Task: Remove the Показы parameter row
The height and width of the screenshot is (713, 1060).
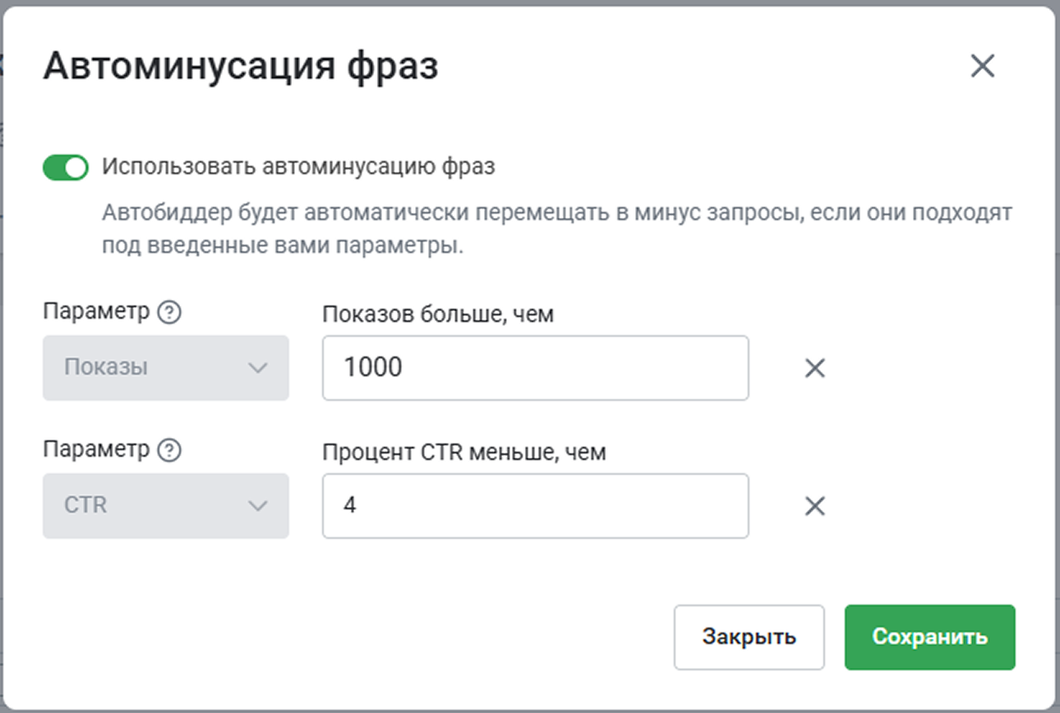Action: [x=814, y=369]
